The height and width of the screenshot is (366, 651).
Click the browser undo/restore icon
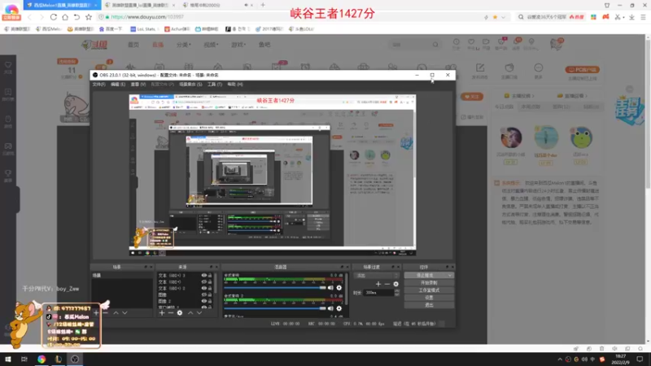pyautogui.click(x=76, y=17)
